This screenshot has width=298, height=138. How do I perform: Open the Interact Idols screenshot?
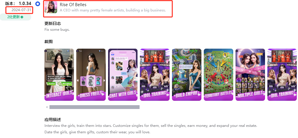[x=59, y=75]
